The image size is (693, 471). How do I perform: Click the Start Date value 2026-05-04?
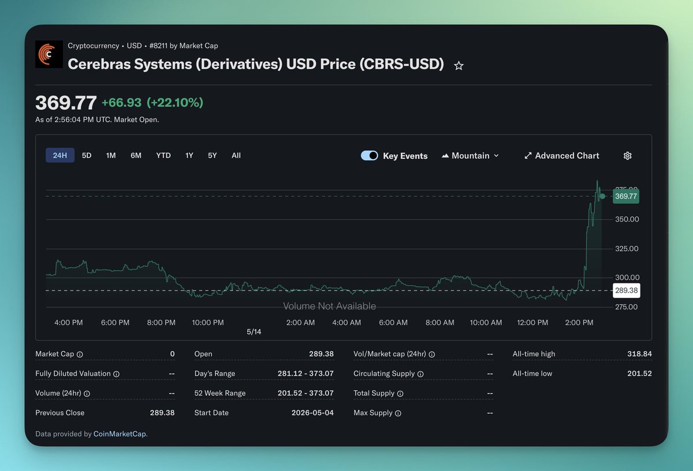pos(312,413)
